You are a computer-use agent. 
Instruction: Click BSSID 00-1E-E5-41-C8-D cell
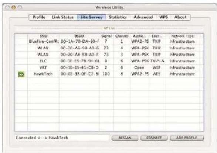point(79,67)
